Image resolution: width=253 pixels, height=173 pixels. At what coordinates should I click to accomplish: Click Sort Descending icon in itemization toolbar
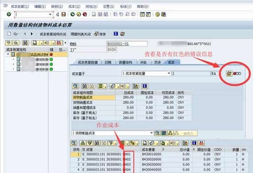pos(90,143)
